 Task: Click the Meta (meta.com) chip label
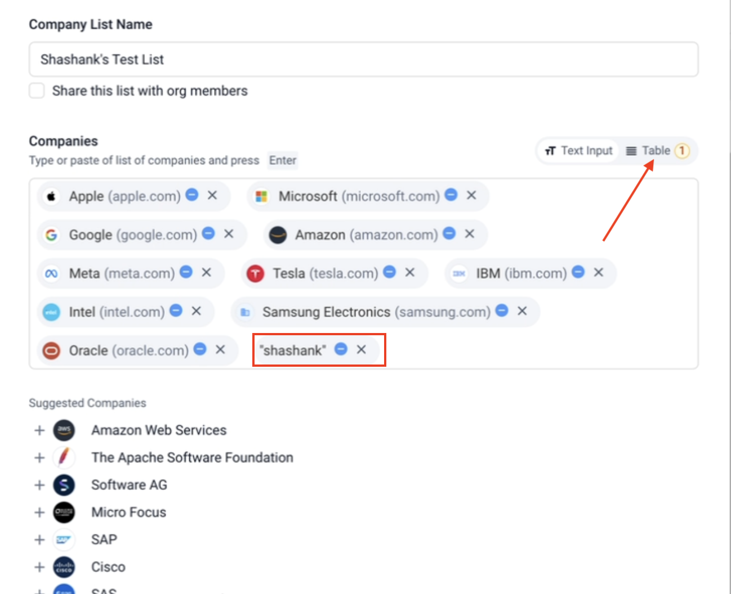point(122,273)
